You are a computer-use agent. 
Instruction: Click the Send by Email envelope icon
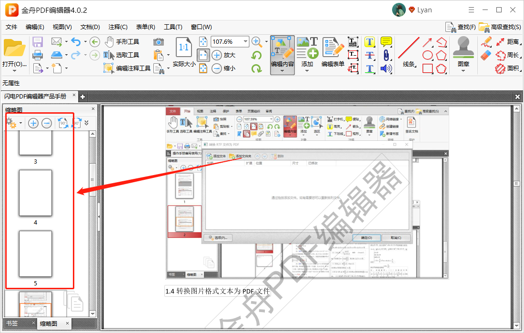57,42
